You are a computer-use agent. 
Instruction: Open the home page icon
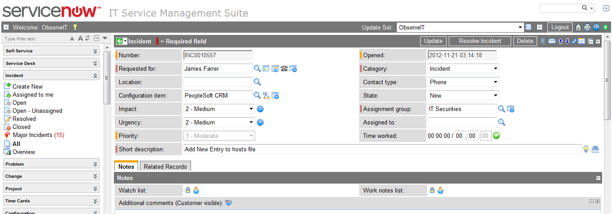click(578, 27)
